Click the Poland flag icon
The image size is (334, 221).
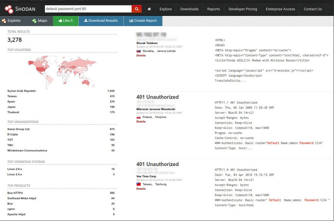[139, 117]
